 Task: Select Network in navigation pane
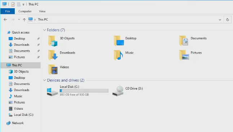(18, 123)
